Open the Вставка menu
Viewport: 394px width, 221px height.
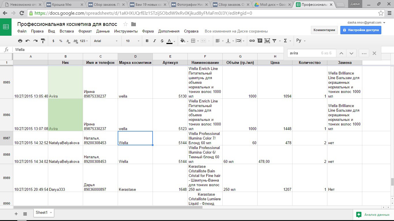point(67,31)
